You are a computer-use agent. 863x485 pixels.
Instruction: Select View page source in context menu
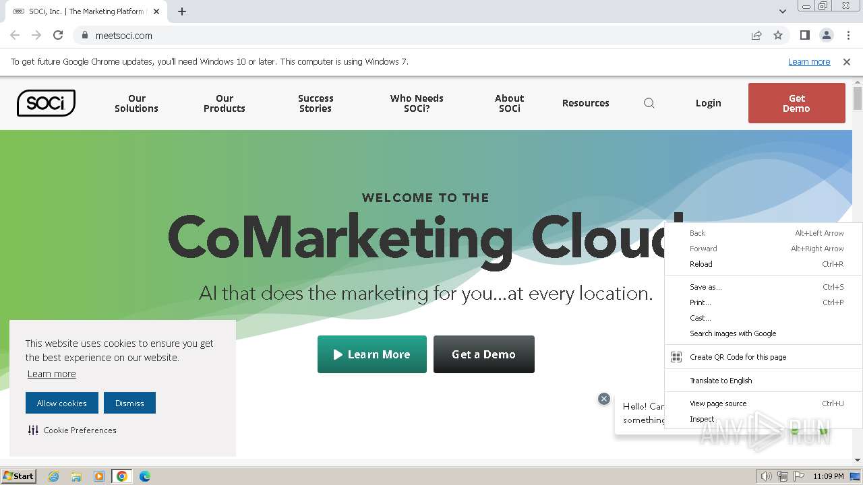click(718, 403)
